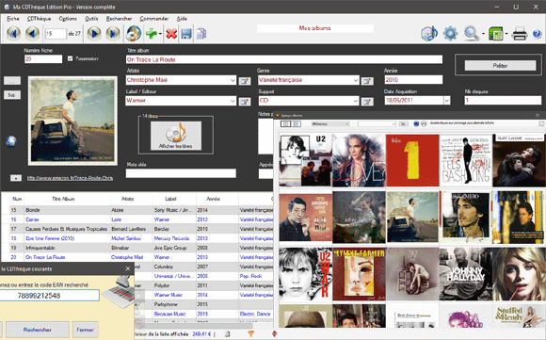This screenshot has width=546, height=340.
Task: Open the Commander menu
Action: coord(154,19)
